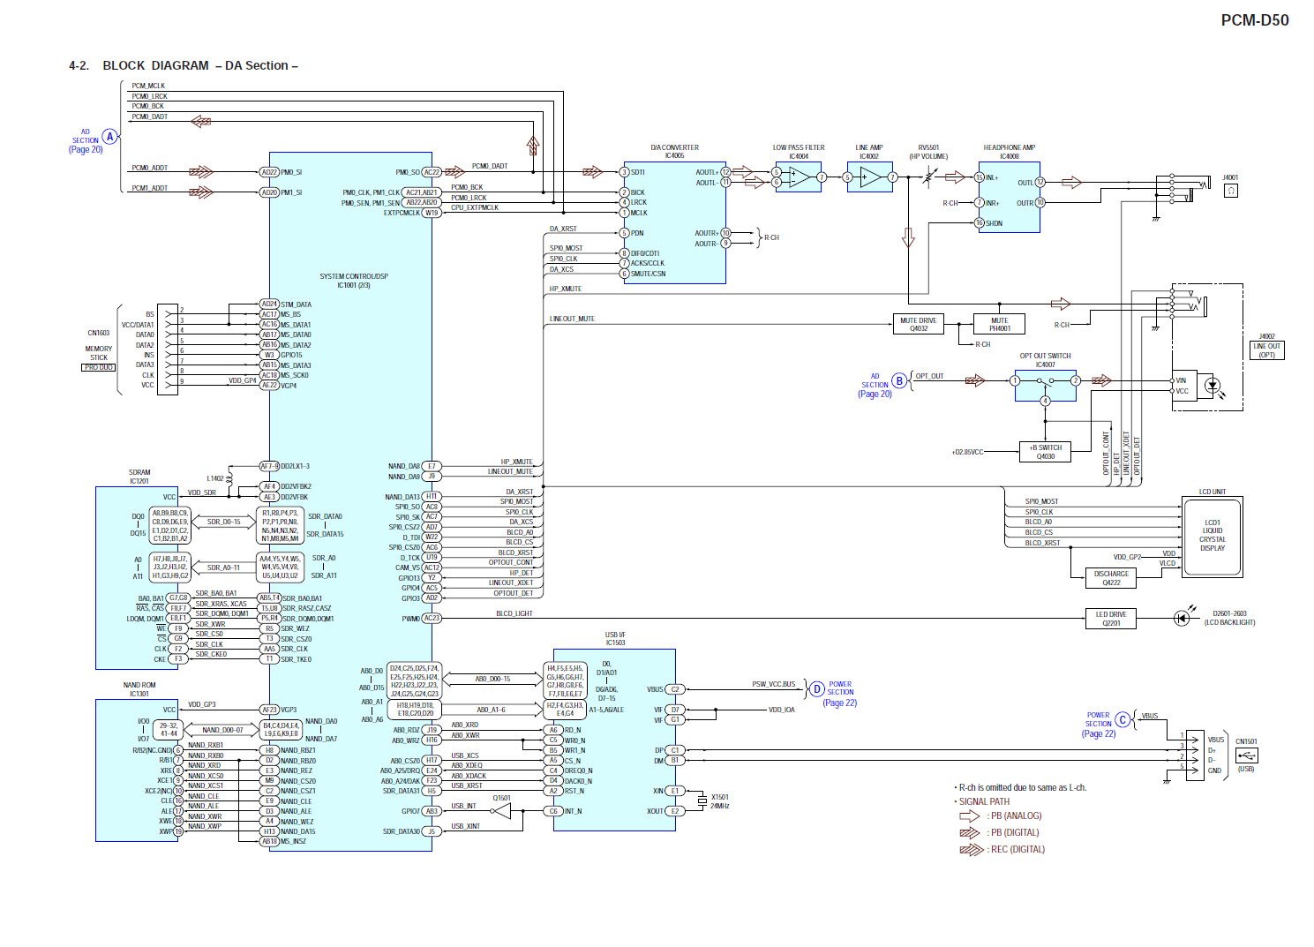Click the CPU_EXTPMCLK signal label
The height and width of the screenshot is (947, 1314).
point(475,207)
